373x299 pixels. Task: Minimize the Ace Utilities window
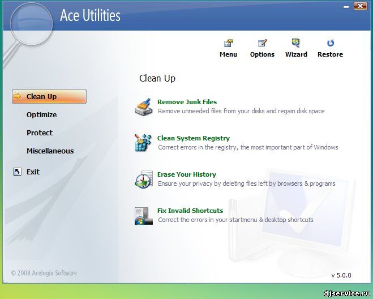(x=345, y=6)
